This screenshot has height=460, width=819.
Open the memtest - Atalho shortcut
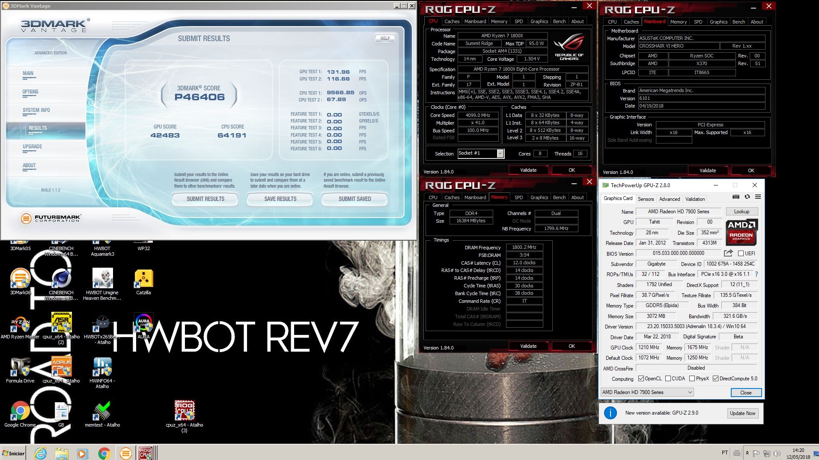pyautogui.click(x=102, y=414)
